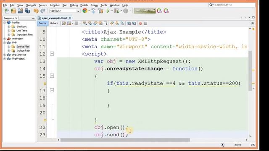Click the New Project toolbar icon
The width and height of the screenshot is (269, 151).
(13, 11)
